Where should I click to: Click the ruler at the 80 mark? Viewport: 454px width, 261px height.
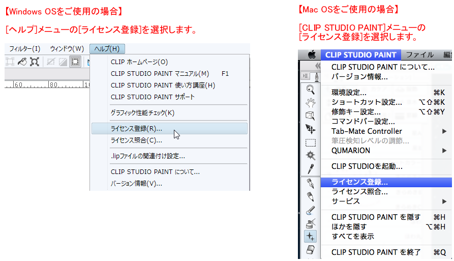point(53,84)
